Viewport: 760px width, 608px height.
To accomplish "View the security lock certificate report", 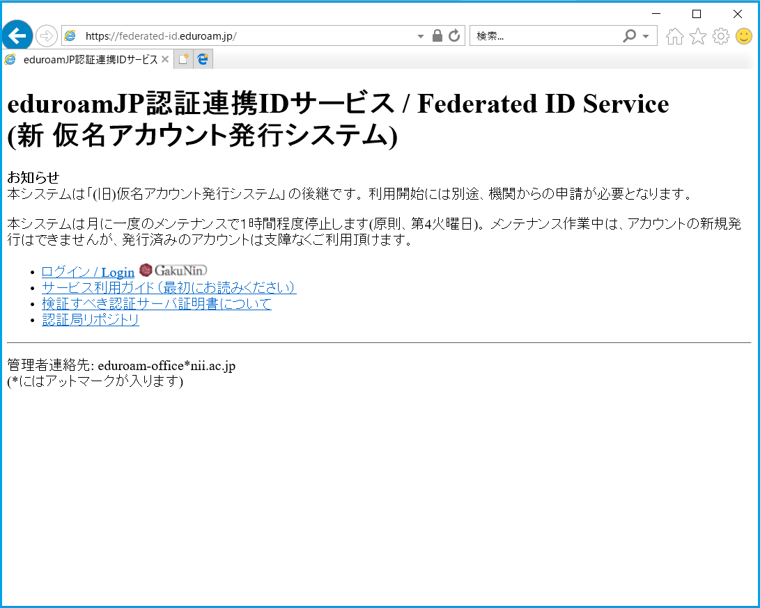I will [437, 35].
